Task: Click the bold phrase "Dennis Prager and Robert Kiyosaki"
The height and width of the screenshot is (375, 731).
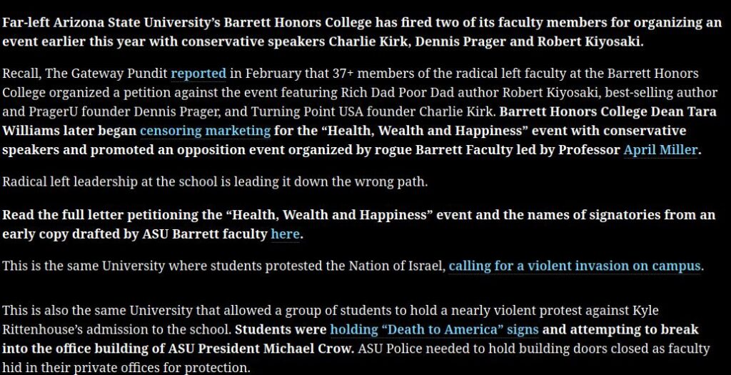Action: 529,41
